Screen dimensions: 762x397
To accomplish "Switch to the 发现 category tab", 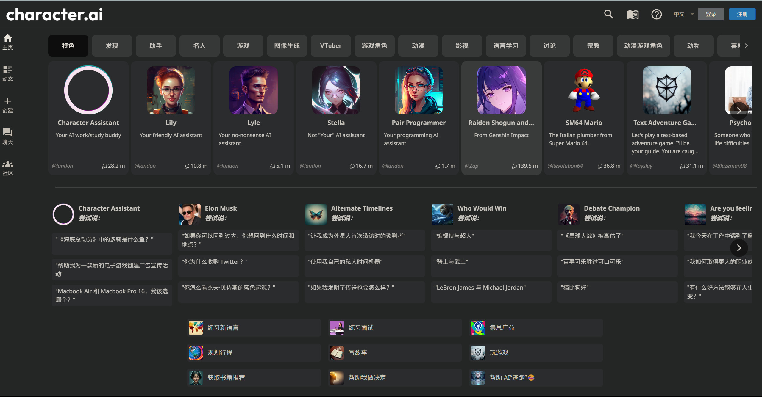I will 112,46.
